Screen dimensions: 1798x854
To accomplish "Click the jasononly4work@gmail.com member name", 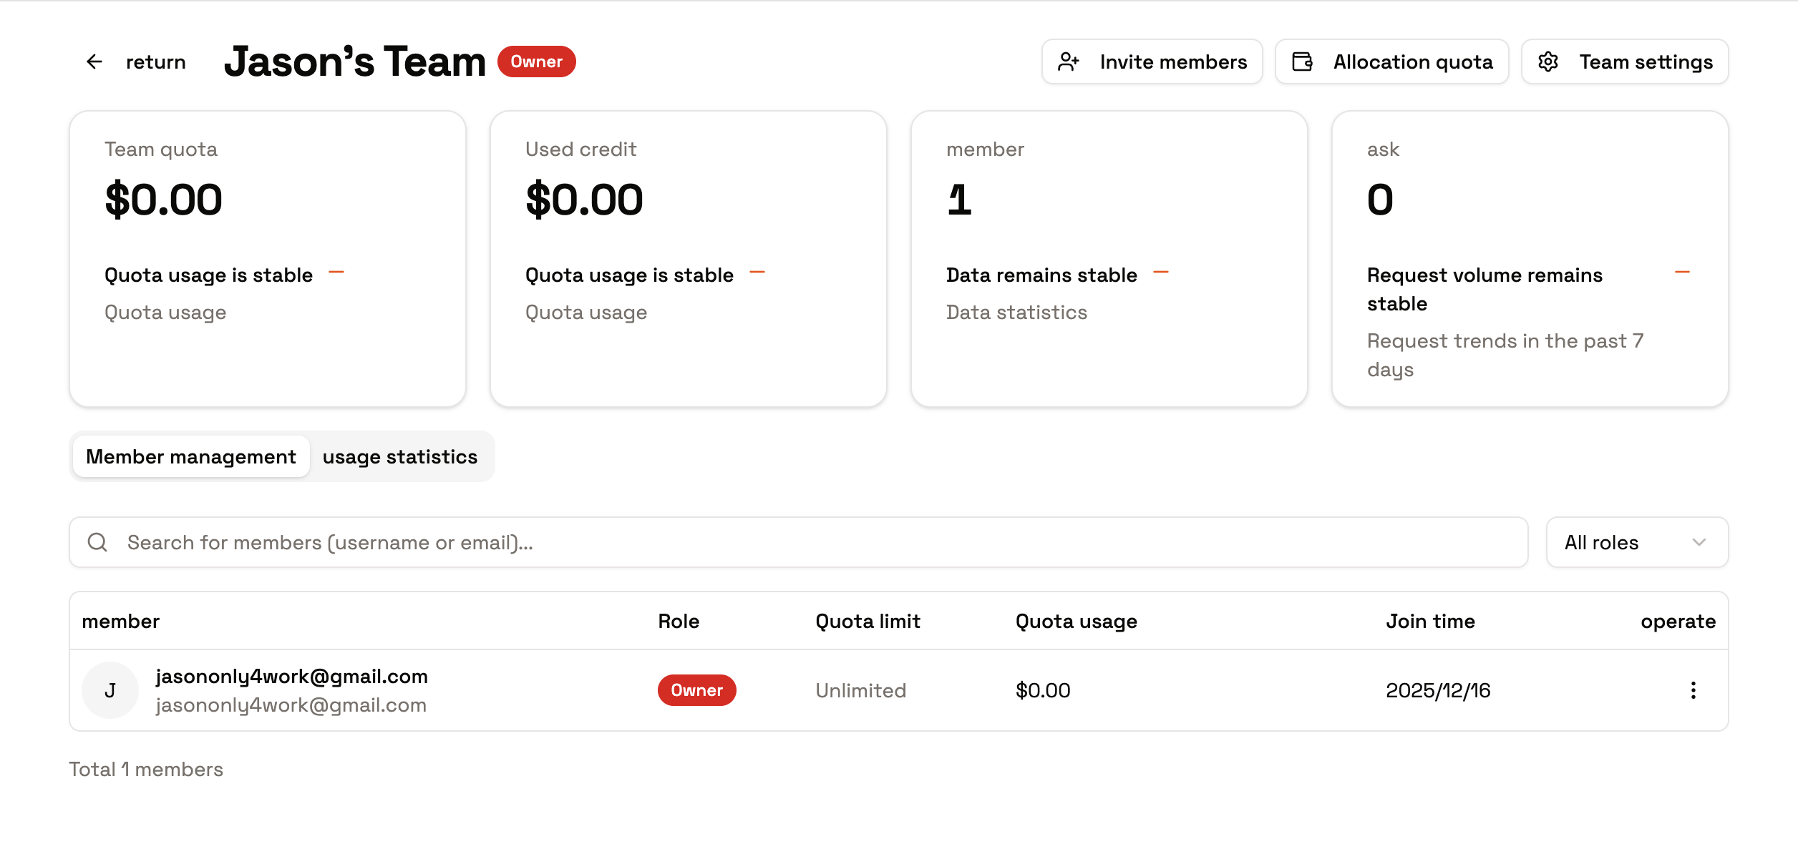I will coord(291,677).
